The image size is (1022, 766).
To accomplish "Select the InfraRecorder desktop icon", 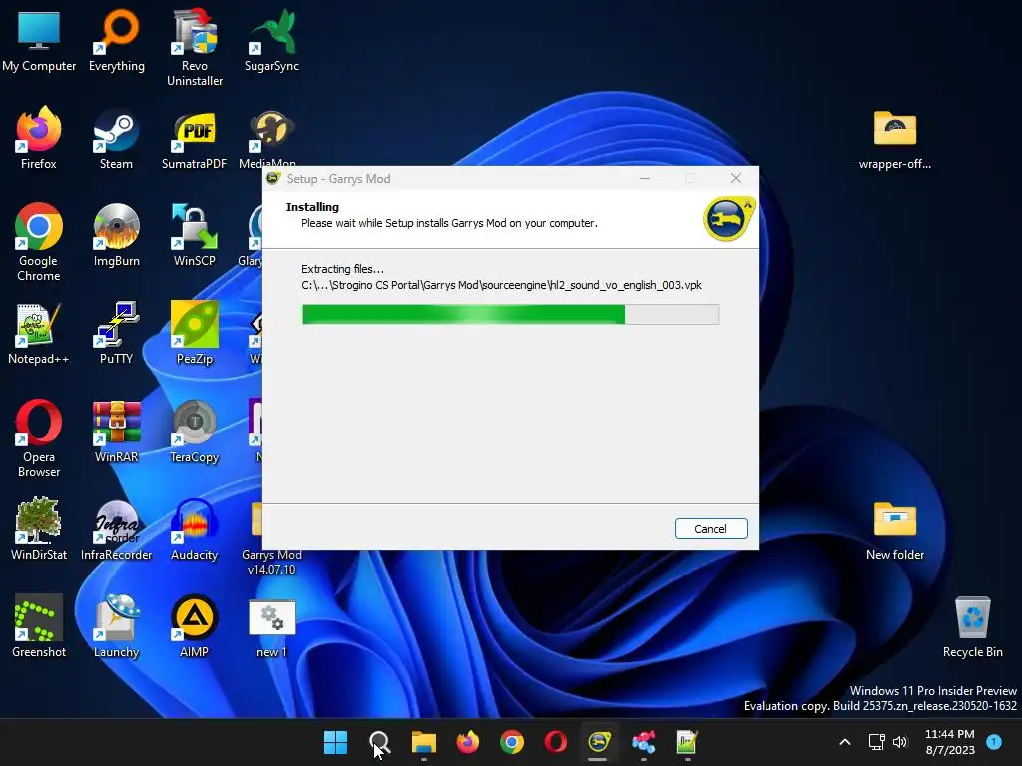I will pyautogui.click(x=116, y=530).
